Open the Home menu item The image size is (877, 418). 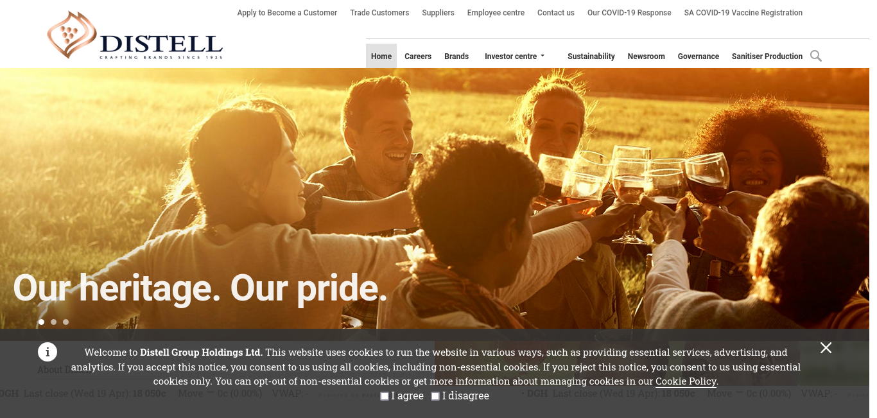click(381, 56)
